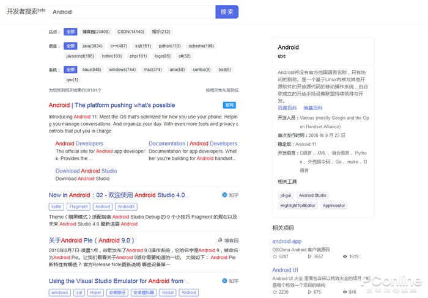This screenshot has width=428, height=298.
Task: Filter by php(101) language
Action: 138,56
